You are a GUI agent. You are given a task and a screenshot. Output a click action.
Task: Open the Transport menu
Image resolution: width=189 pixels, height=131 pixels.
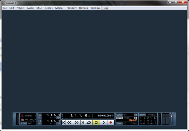(71, 8)
